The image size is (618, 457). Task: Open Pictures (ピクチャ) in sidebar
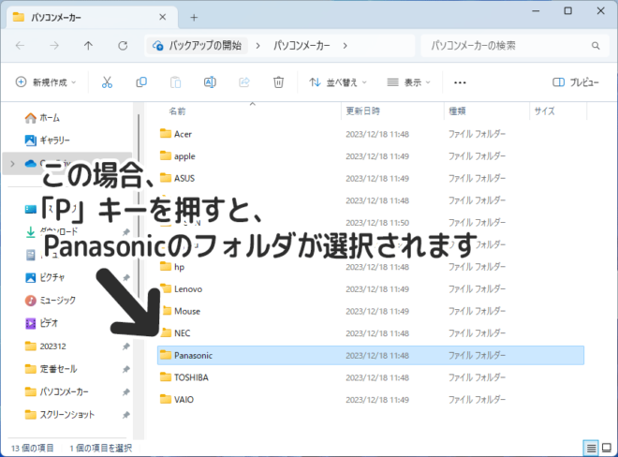[45, 277]
